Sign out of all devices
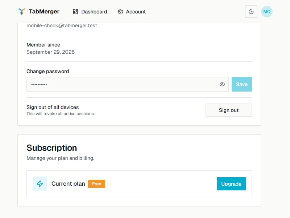Image resolution: width=290 pixels, height=218 pixels. [229, 110]
